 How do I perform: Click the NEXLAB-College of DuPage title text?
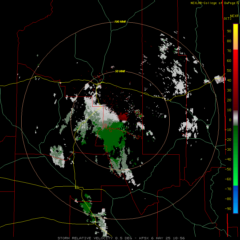point(215,3)
